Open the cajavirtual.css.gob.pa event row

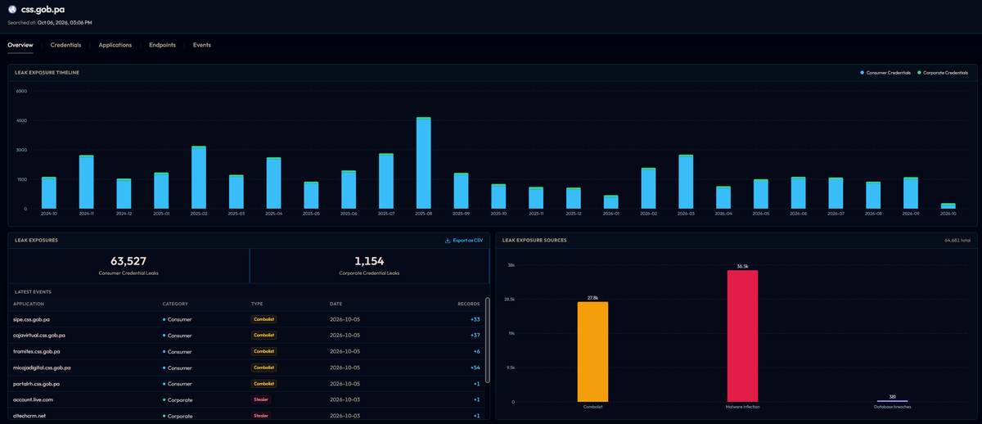[246, 335]
